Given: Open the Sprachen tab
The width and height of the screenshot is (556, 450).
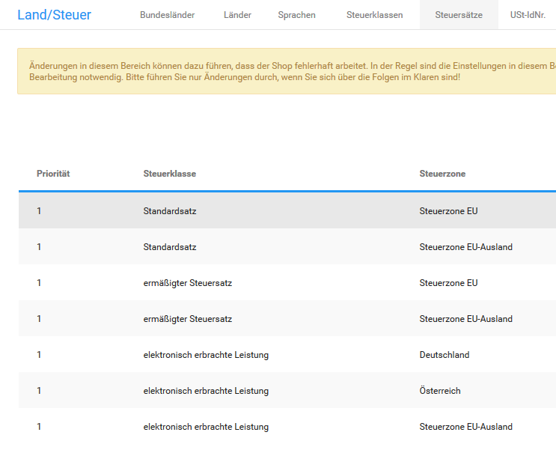Looking at the screenshot, I should coord(296,15).
